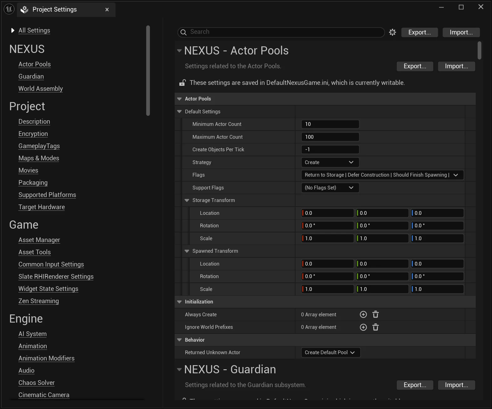Open the Flags dropdown list

382,175
